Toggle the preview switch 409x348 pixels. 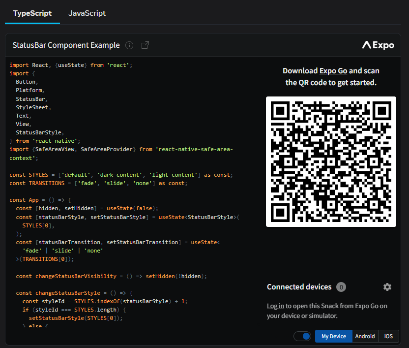coord(302,336)
